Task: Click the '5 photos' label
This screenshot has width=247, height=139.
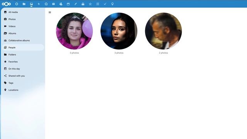Action: (x=74, y=53)
